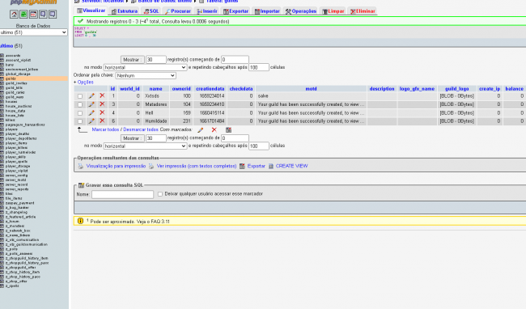Viewport: 526px width, 309px height.
Task: Click the fifth sidebar icon for MySQL documentation
Action: [x=53, y=14]
